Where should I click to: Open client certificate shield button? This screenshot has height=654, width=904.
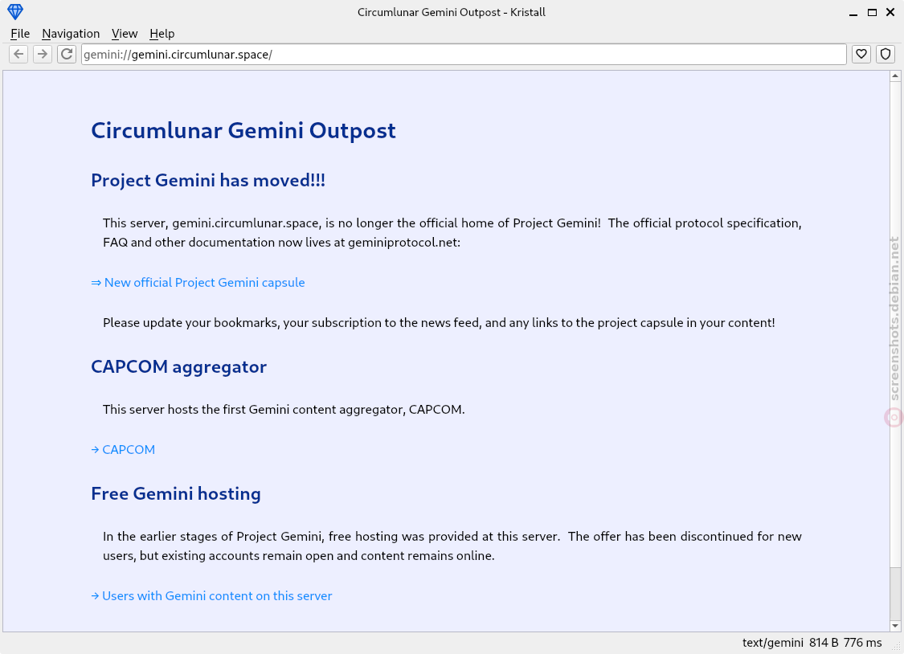click(x=886, y=54)
